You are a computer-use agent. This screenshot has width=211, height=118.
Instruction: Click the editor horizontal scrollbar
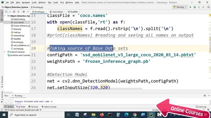click(x=126, y=88)
